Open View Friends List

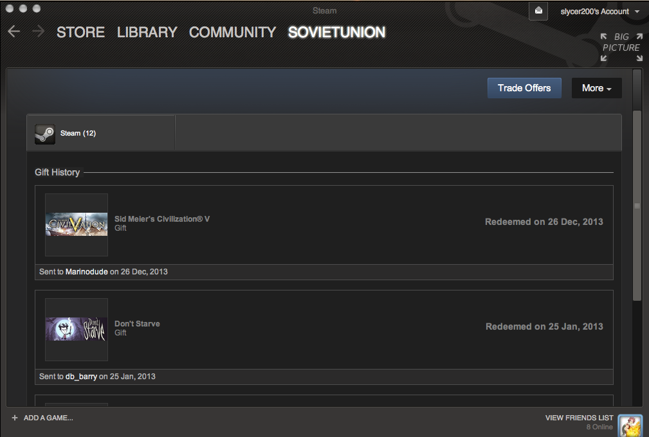tap(579, 418)
